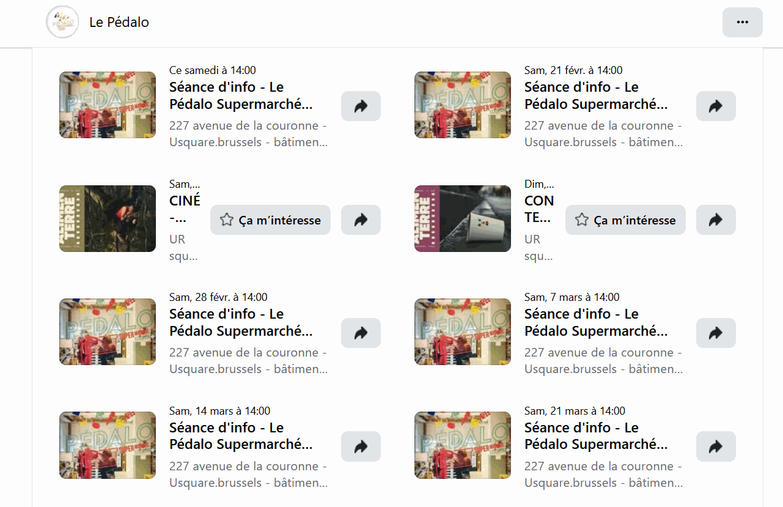
Task: Toggle 'Ça m'intéresse' on the CON TE... event
Action: (x=625, y=220)
